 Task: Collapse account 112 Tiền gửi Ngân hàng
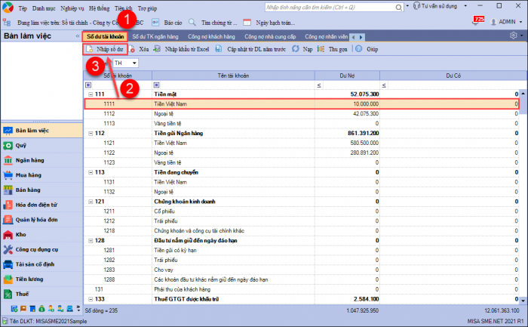point(91,133)
